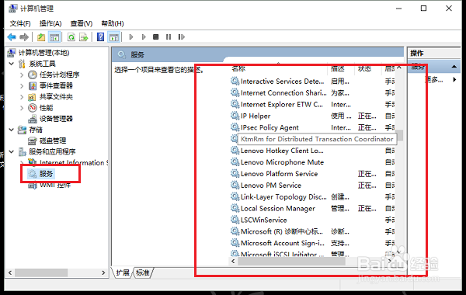466x295 pixels.
Task: Click the gear icon of LSCWinService
Action: tap(235, 220)
